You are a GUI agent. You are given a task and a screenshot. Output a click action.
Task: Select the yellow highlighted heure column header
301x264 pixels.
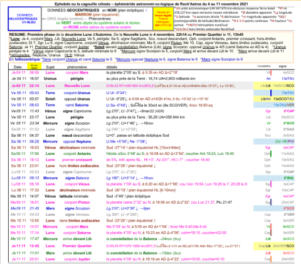click(x=34, y=66)
